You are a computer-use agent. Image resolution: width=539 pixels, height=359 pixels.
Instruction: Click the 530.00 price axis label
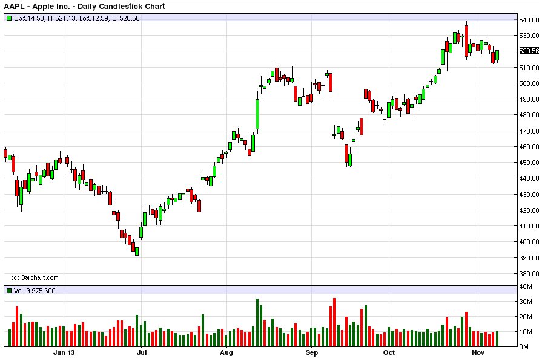click(x=529, y=36)
